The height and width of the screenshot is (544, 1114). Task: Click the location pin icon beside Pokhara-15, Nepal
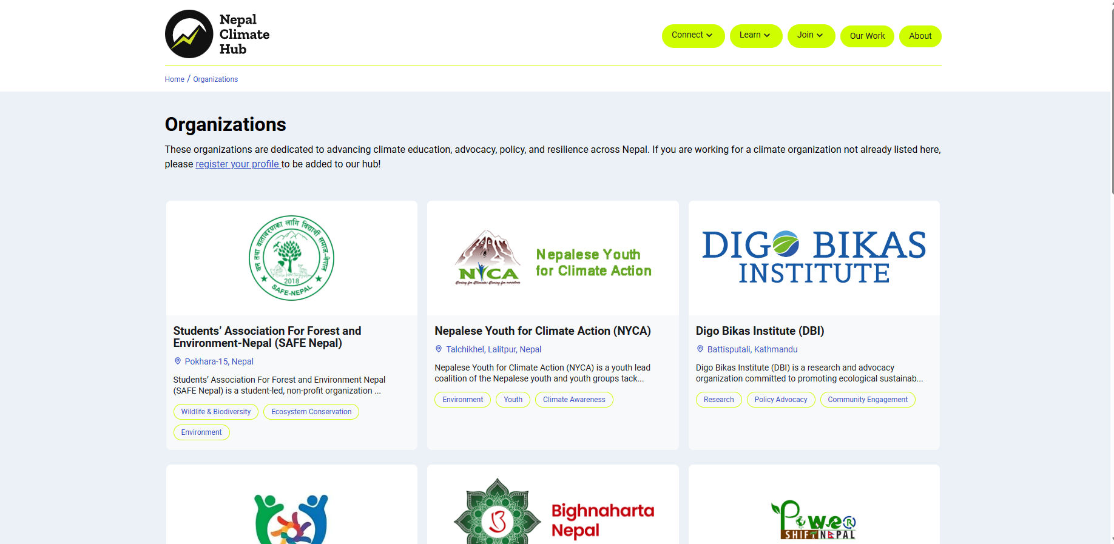[178, 361]
